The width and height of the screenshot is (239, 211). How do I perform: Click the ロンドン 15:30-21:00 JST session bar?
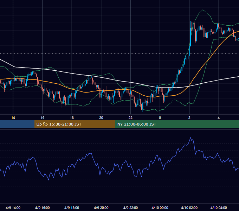pos(75,124)
